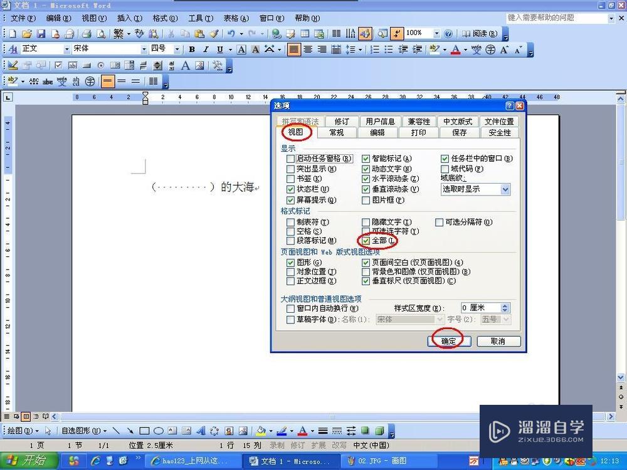Switch to the 用户信息 tab
This screenshot has height=470, width=627.
click(381, 122)
